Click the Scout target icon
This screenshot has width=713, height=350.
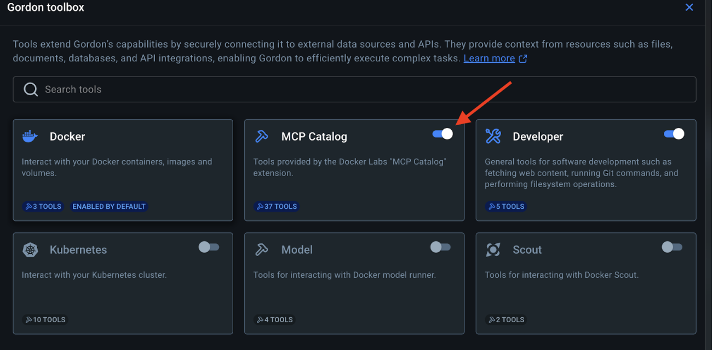coord(493,250)
